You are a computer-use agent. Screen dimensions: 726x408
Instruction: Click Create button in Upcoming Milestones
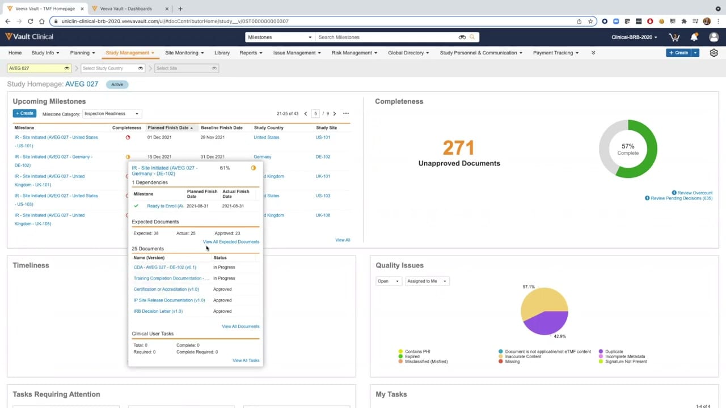pos(24,113)
